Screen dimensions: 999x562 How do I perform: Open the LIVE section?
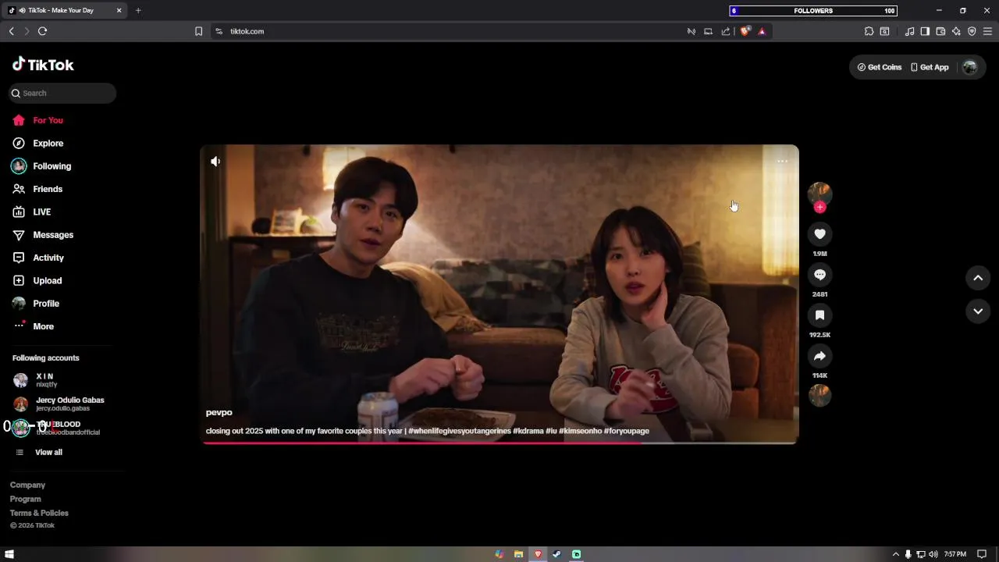click(x=31, y=212)
